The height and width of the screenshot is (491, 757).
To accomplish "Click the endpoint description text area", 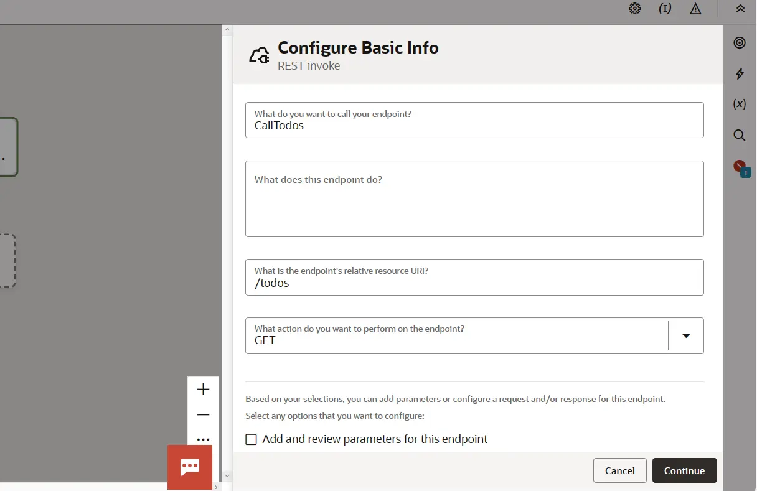I will (474, 205).
